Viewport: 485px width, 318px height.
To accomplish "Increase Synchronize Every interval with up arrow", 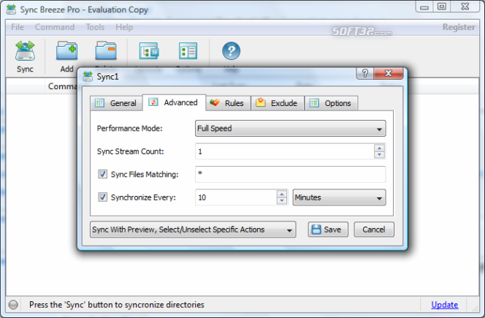I will point(281,194).
